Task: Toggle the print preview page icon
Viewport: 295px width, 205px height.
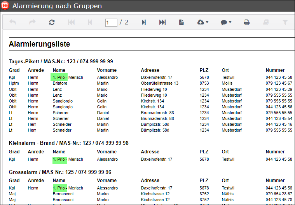Action: coord(181,23)
